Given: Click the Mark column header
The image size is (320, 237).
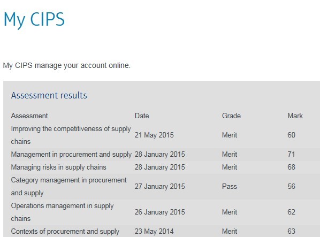Looking at the screenshot, I should (x=295, y=116).
